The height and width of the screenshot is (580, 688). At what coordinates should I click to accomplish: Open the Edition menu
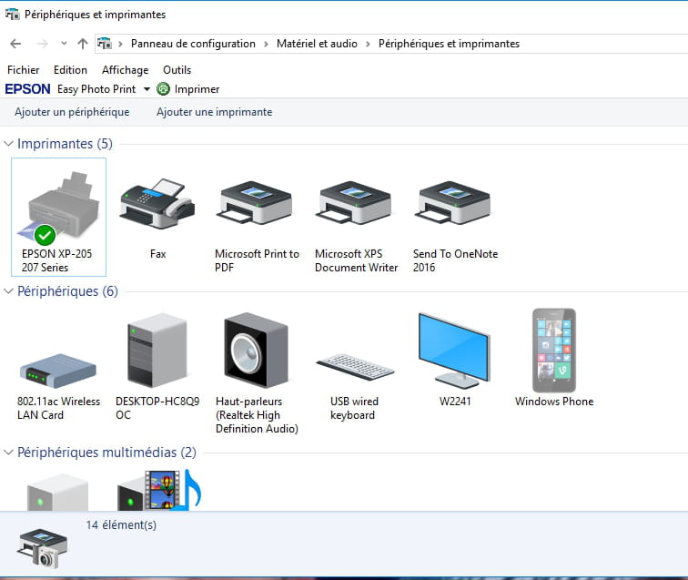click(70, 70)
